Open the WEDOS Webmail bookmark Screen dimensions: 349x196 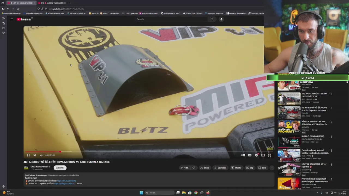coord(55,13)
